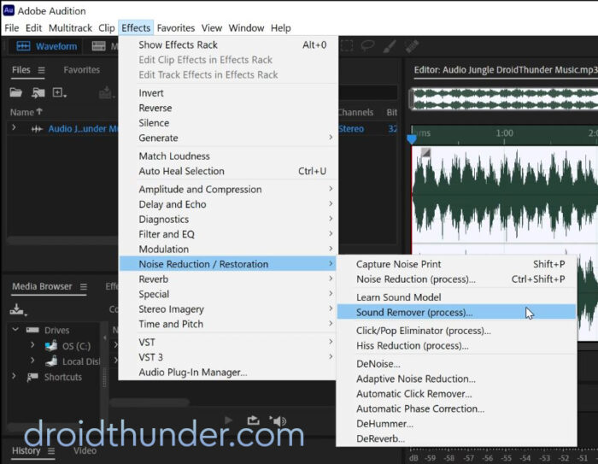Switch to the Video tab

coord(85,450)
